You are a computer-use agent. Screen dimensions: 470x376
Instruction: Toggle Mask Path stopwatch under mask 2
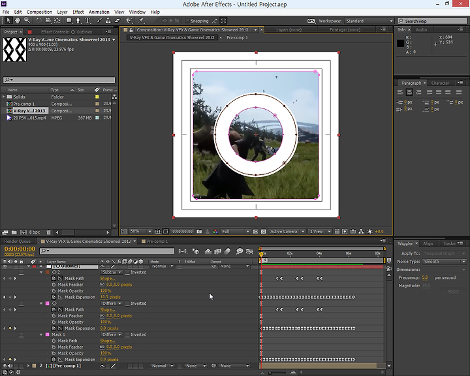tap(54, 278)
